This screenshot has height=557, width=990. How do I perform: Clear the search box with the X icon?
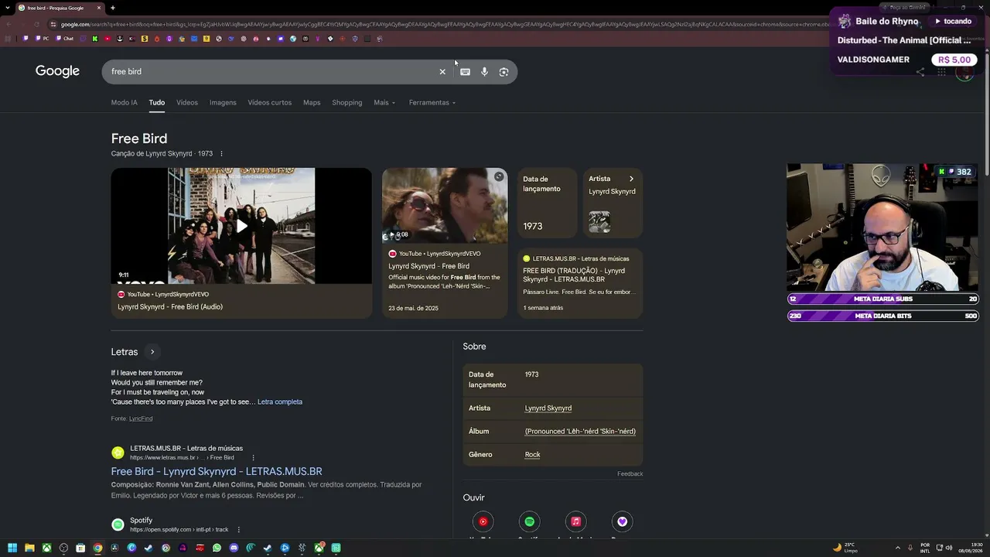[x=442, y=72]
